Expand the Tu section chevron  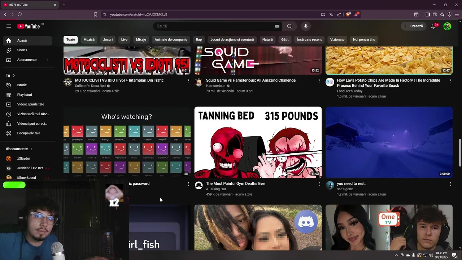pyautogui.click(x=14, y=75)
